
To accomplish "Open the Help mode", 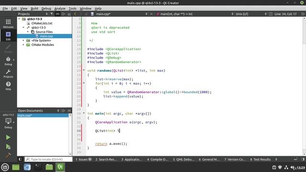I will (8, 86).
